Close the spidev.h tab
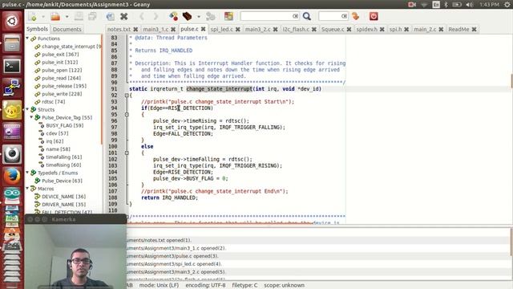513x289 pixels. pos(382,29)
